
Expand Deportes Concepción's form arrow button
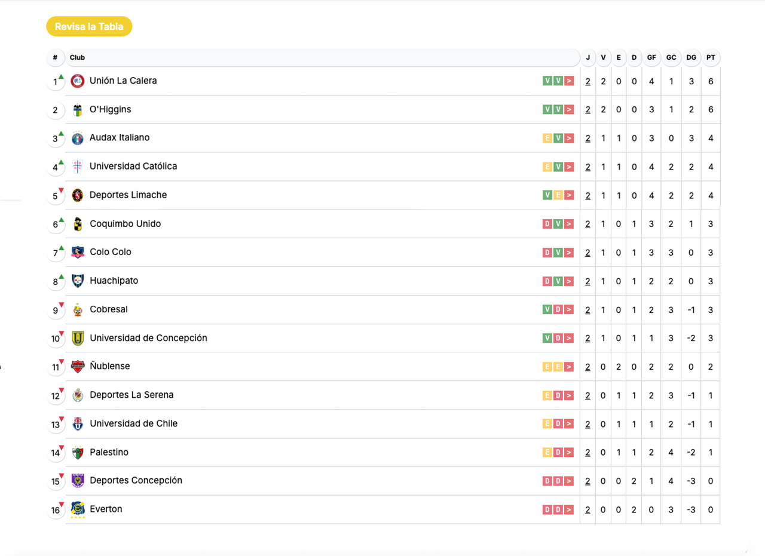point(569,481)
